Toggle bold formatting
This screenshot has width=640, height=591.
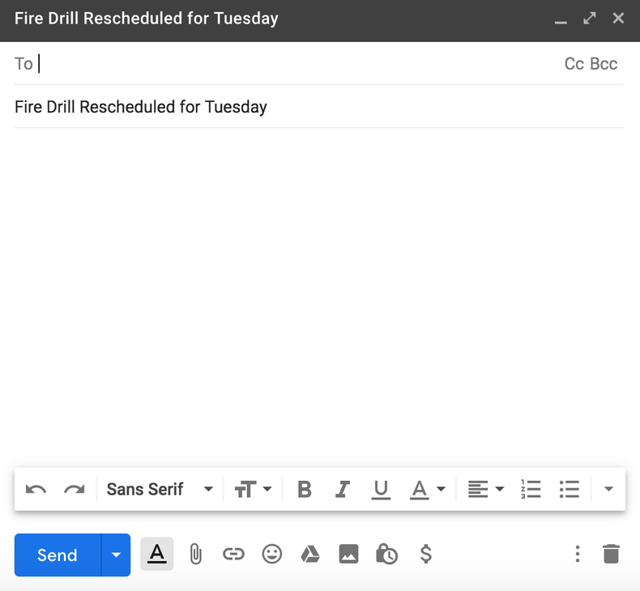[x=305, y=489]
